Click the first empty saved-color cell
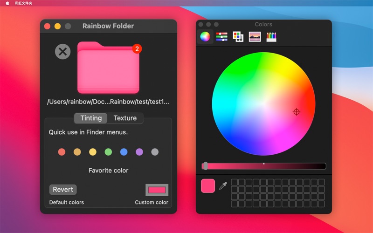373x233 pixels. click(235, 182)
